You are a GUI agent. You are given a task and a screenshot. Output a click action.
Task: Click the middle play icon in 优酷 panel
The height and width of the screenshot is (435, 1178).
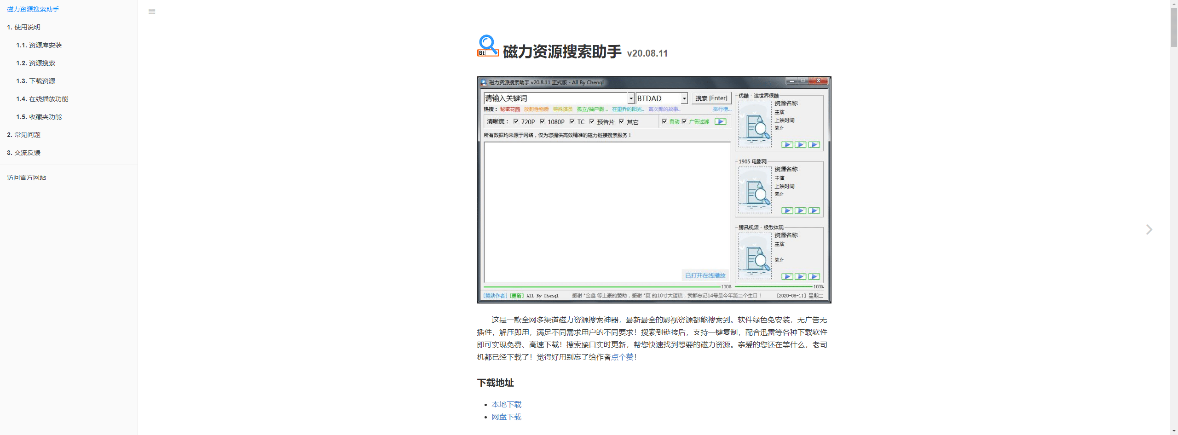pyautogui.click(x=801, y=144)
